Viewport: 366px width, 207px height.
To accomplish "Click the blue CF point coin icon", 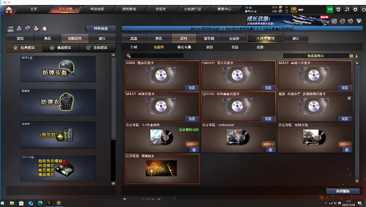I will (280, 11).
